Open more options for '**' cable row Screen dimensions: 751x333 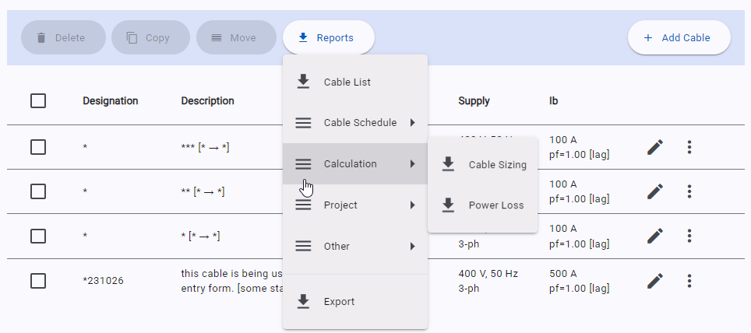(689, 191)
